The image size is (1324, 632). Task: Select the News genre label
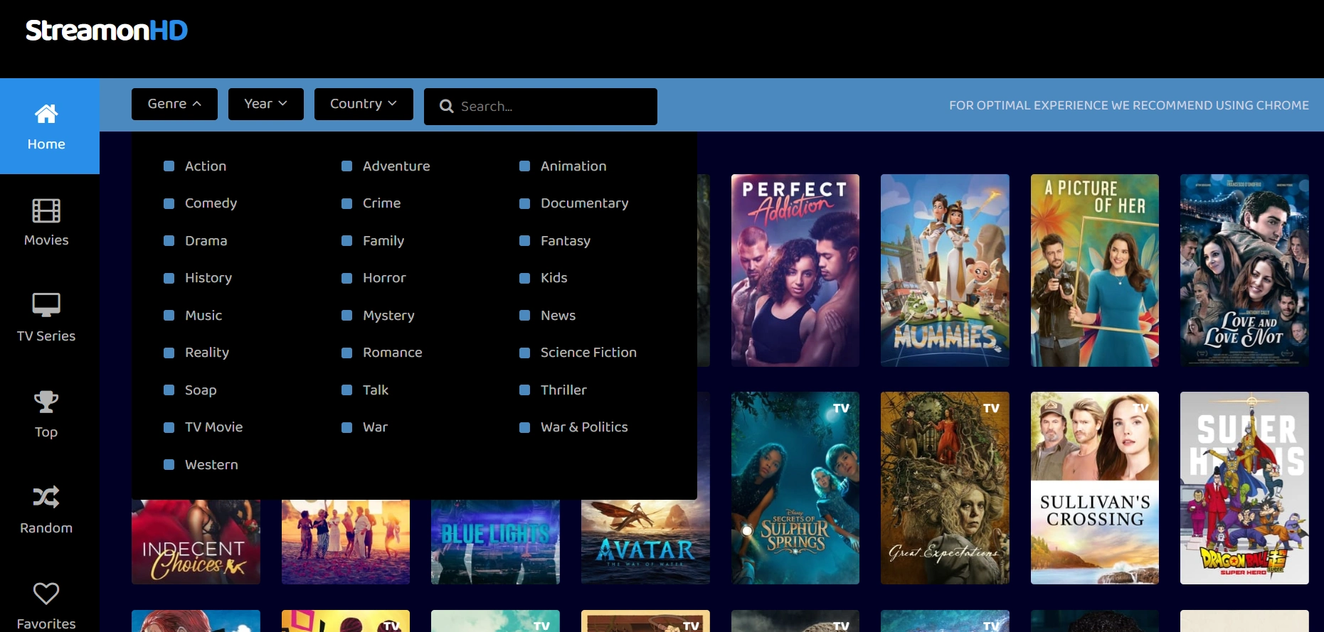(558, 316)
